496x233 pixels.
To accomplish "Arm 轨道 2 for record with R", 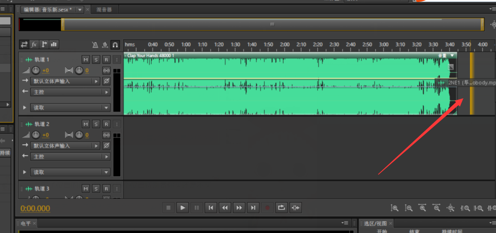I will [106, 124].
